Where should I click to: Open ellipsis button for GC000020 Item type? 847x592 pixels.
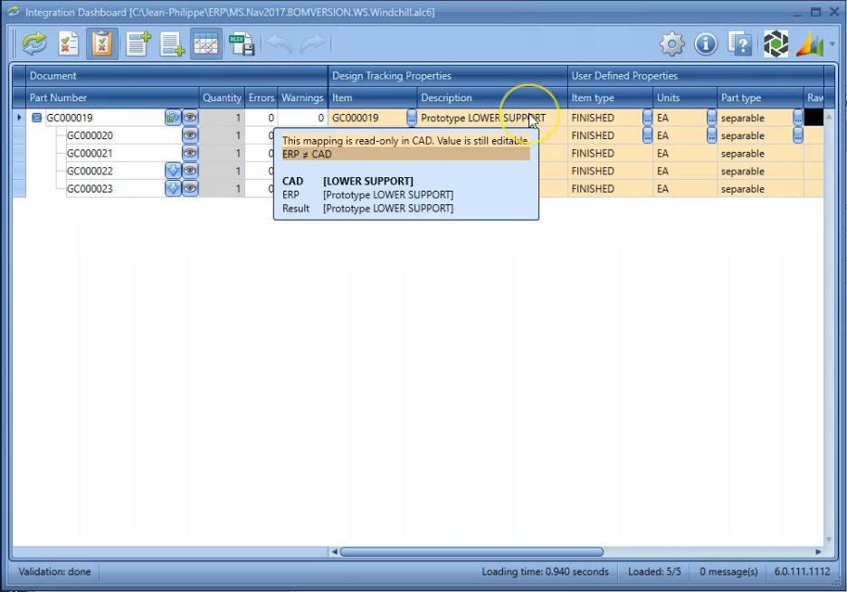point(647,135)
